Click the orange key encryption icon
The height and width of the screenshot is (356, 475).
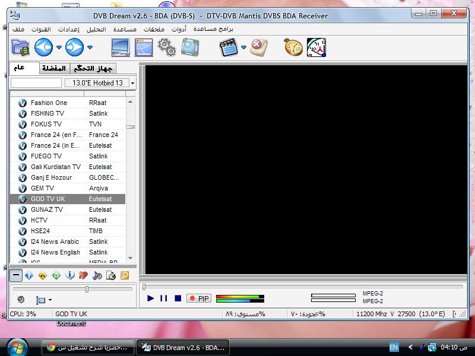point(125,275)
